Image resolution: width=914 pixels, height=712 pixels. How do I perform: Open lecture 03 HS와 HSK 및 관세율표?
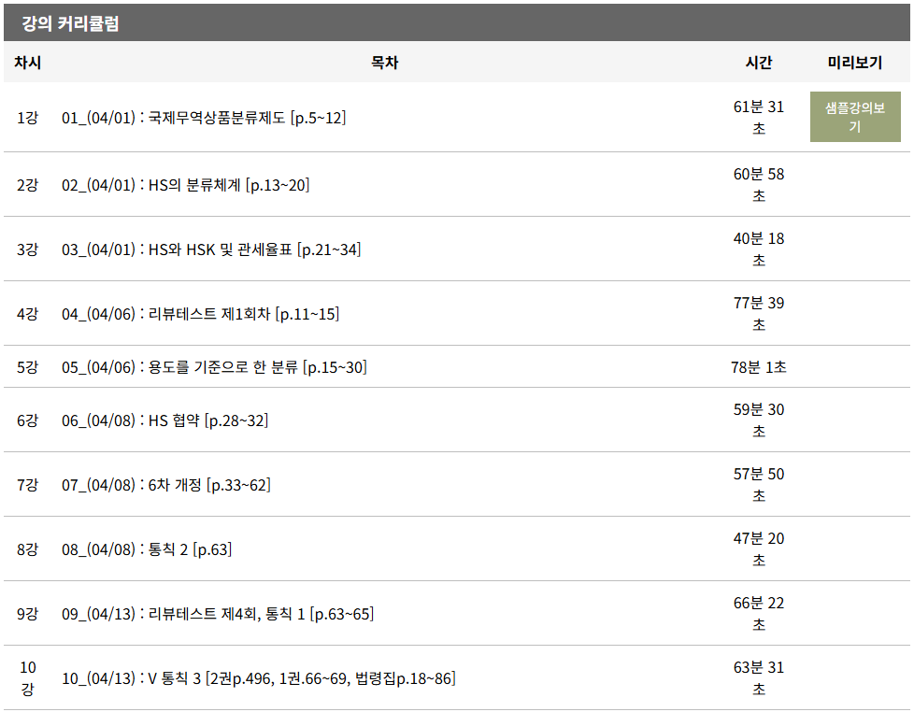211,249
